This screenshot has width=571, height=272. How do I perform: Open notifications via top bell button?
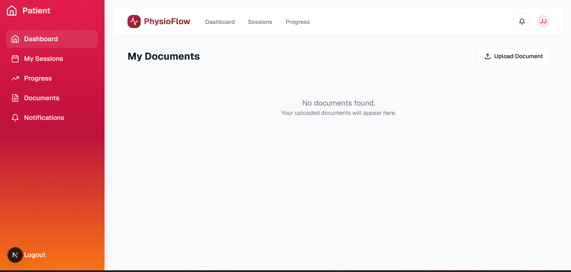[x=522, y=21]
